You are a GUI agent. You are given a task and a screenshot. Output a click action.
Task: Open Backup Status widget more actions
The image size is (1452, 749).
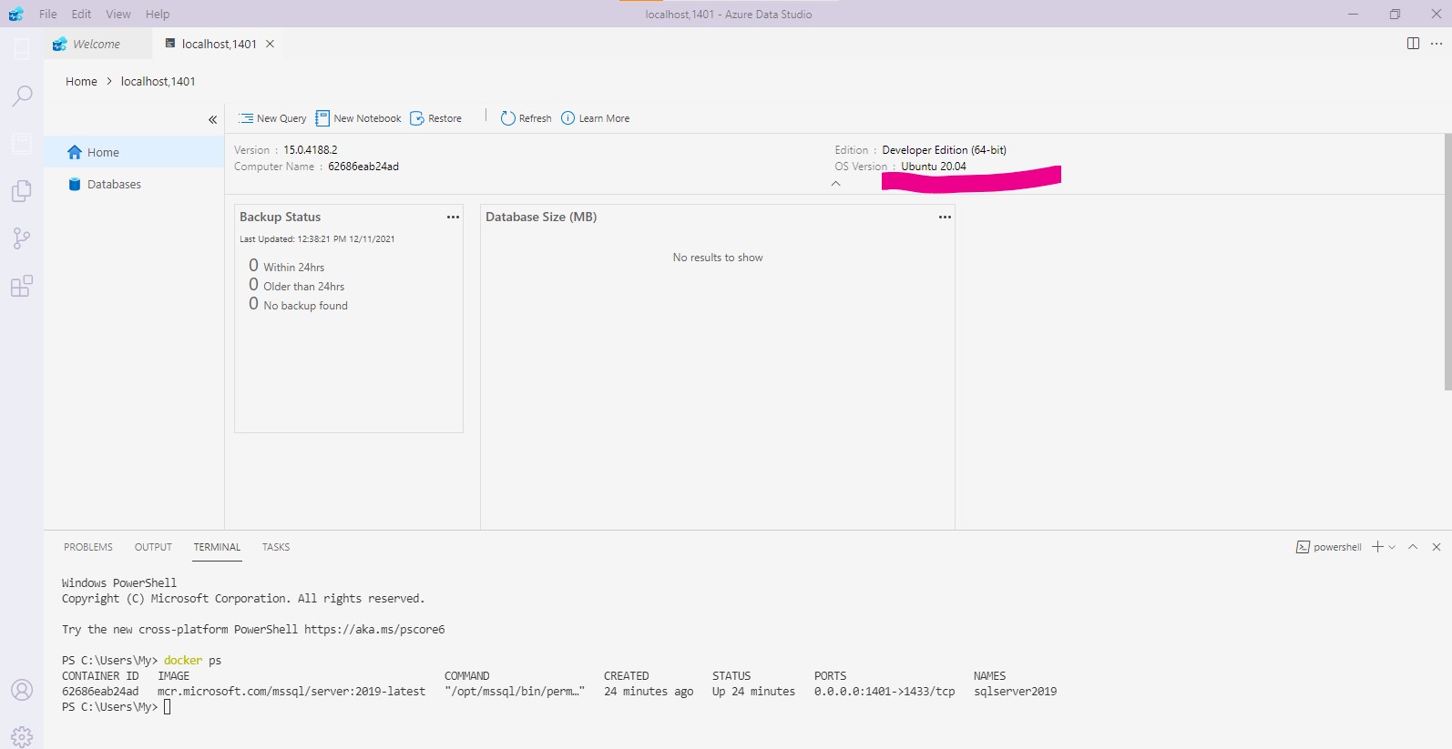453,218
